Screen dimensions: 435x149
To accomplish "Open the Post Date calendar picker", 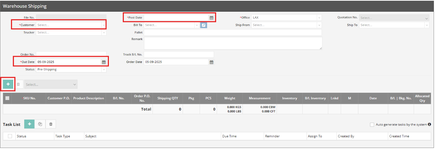I will pos(211,18).
